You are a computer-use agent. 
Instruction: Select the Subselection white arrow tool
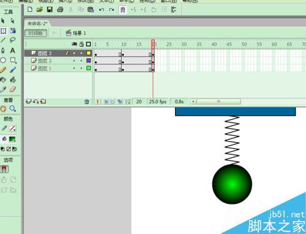click(x=13, y=21)
